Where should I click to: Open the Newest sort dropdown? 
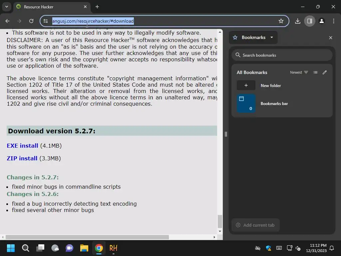(x=299, y=72)
